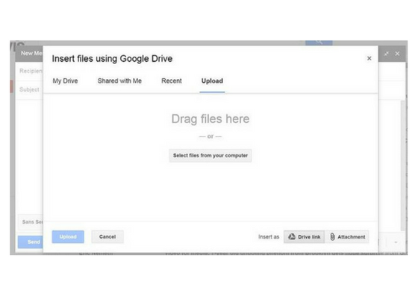The height and width of the screenshot is (296, 418).
Task: Click the pop-out icon of New Message window
Action: [x=387, y=54]
